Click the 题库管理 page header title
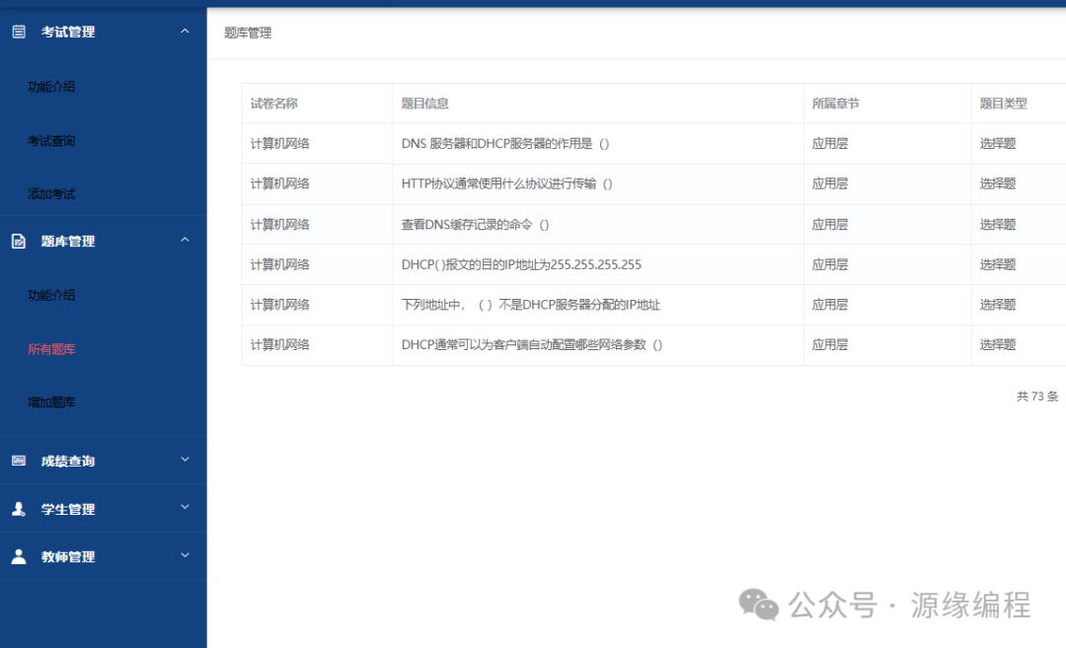This screenshot has height=648, width=1066. [248, 33]
